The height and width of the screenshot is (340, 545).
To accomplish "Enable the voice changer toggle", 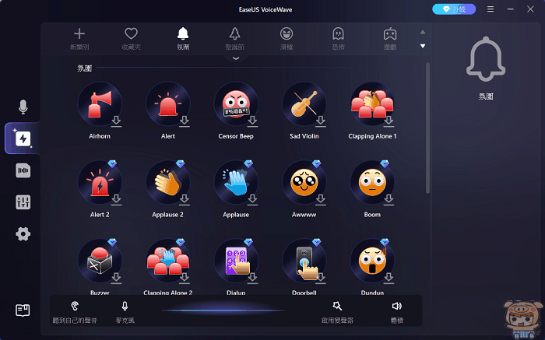I will click(x=337, y=312).
